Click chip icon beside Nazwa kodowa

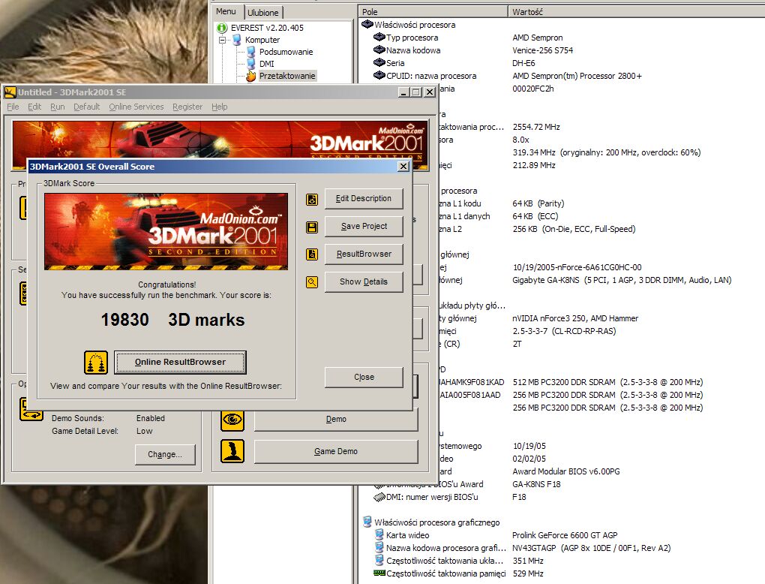[x=379, y=50]
